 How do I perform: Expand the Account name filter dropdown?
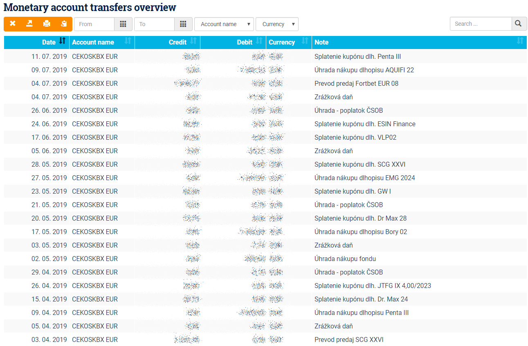point(224,24)
